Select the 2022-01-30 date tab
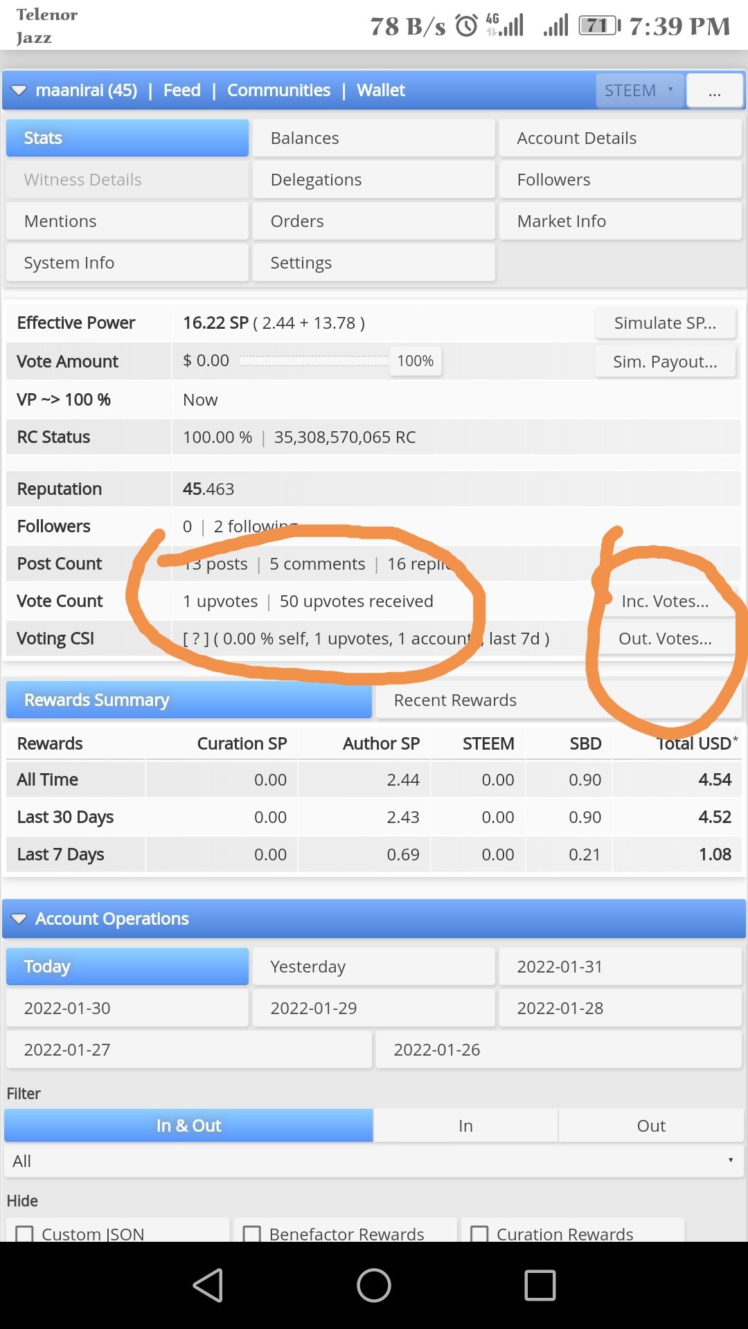Image resolution: width=748 pixels, height=1329 pixels. coord(127,1008)
